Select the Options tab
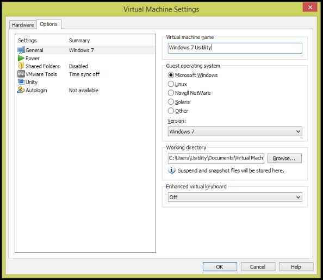323x280 pixels. point(48,24)
